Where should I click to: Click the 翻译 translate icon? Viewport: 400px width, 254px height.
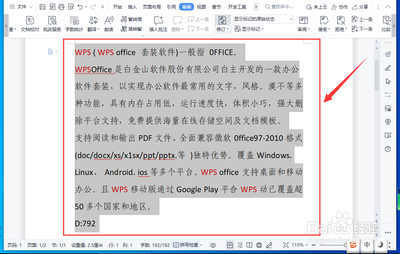(x=93, y=20)
